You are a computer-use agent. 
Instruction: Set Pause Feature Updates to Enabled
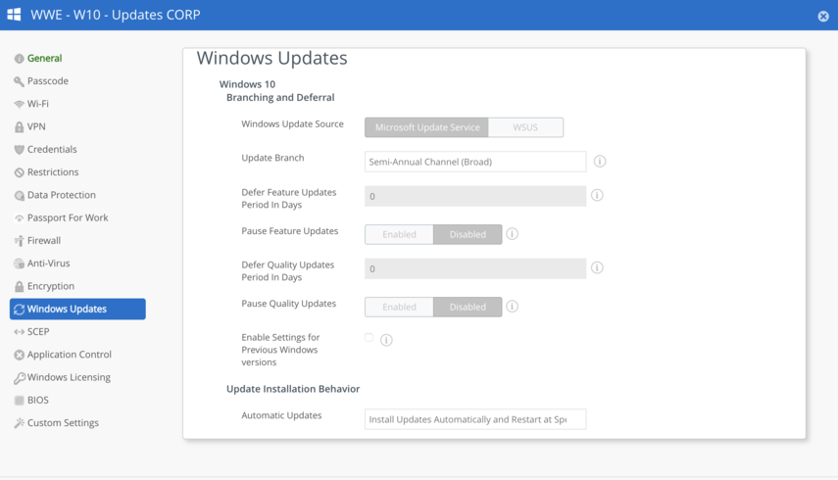click(399, 234)
